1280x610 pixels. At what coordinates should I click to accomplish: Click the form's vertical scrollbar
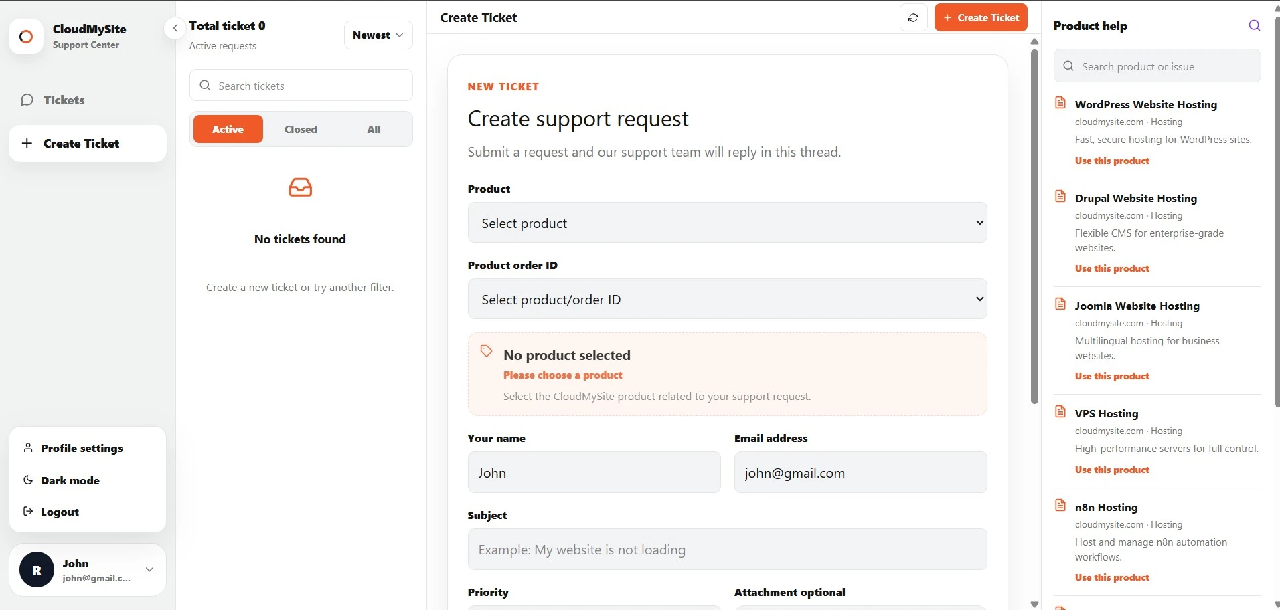[1034, 227]
